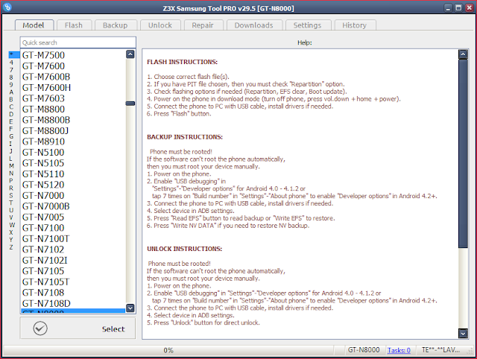The width and height of the screenshot is (477, 359).
Task: Select GT-M8800 in model list
Action: tap(73, 109)
